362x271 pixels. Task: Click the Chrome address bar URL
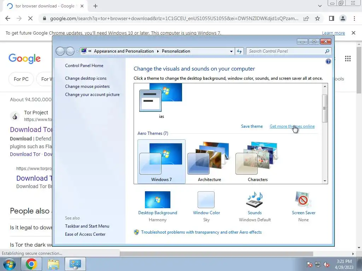coord(174,18)
